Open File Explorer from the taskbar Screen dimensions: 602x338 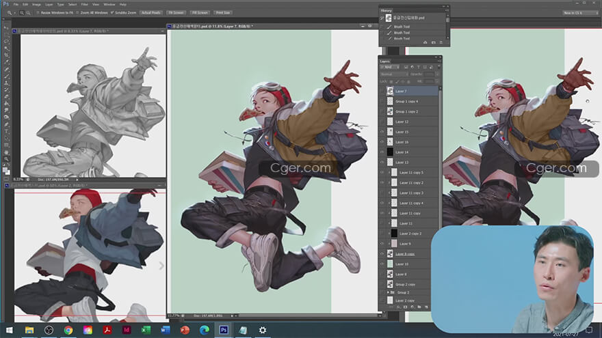pyautogui.click(x=29, y=330)
